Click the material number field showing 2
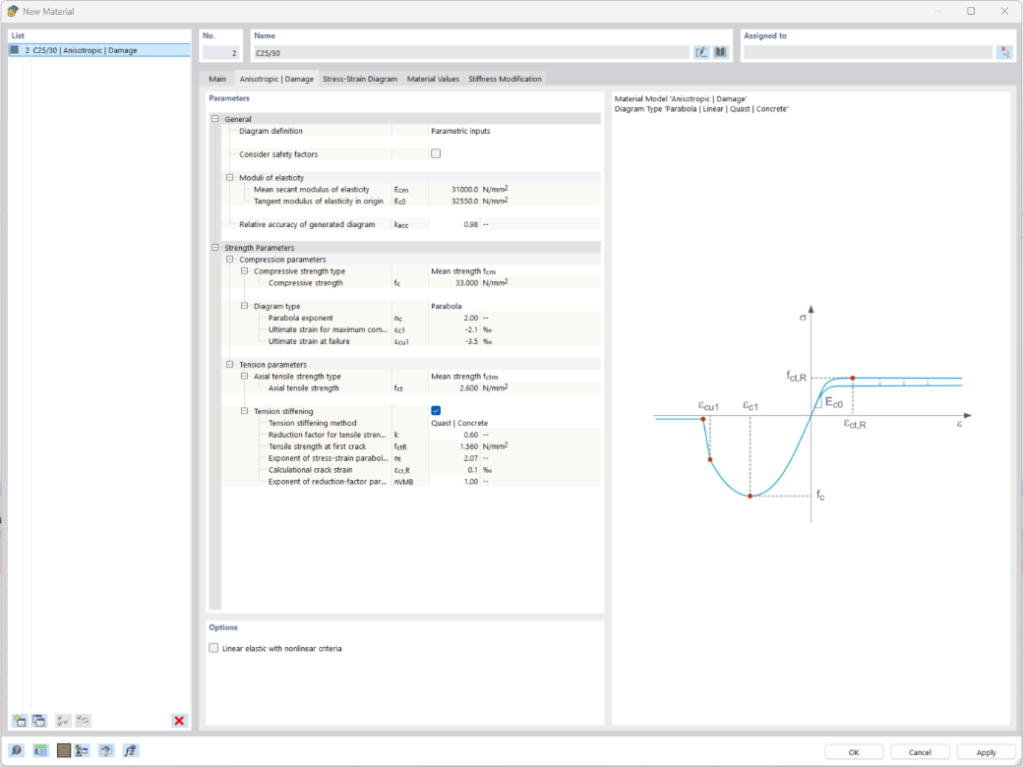The image size is (1023, 767). click(x=220, y=53)
